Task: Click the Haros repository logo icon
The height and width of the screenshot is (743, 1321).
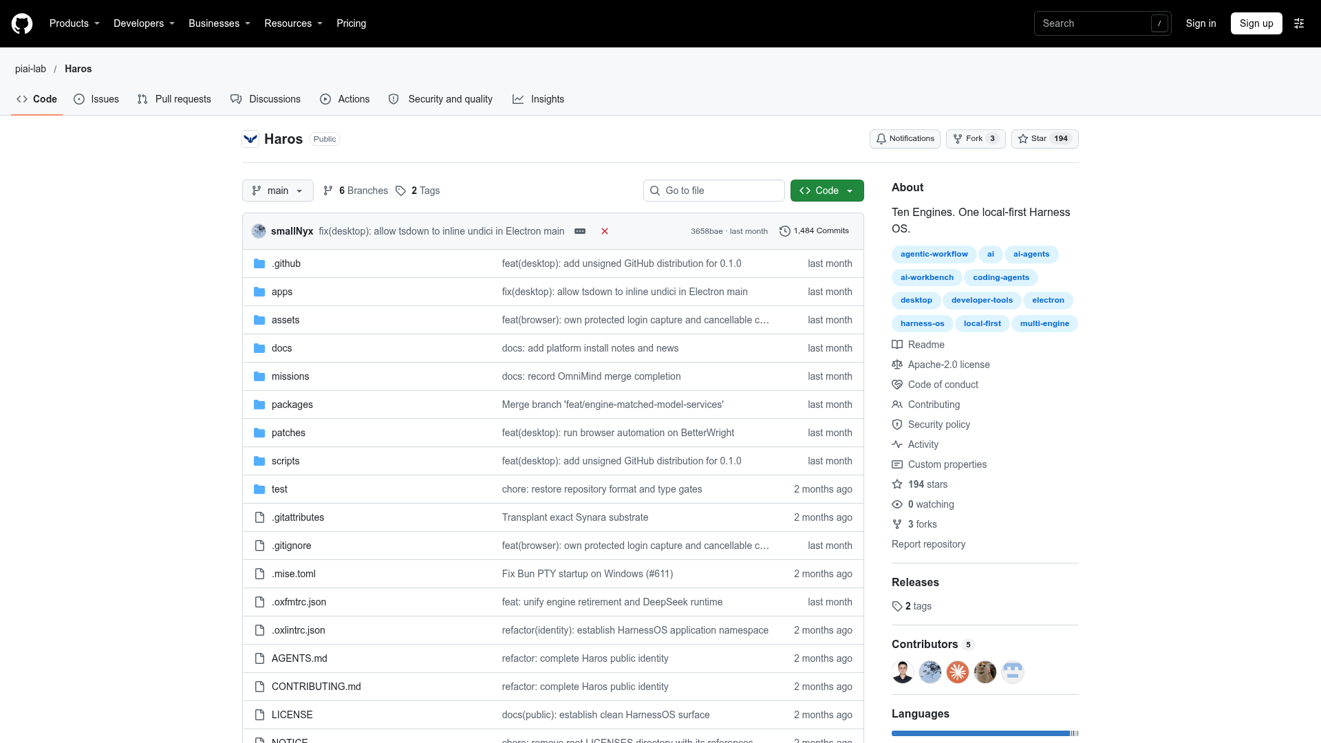Action: point(250,139)
